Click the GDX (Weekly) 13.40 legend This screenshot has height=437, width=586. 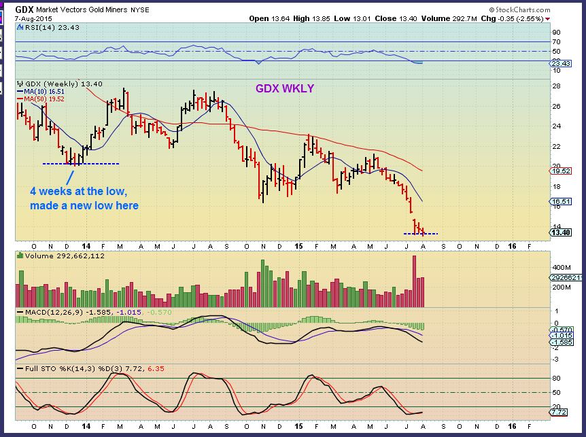click(63, 84)
